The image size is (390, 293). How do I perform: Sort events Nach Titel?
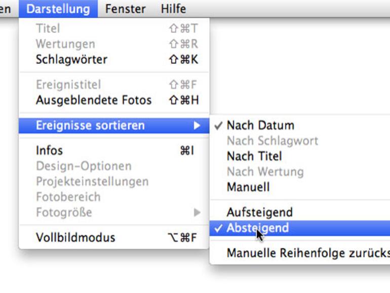[x=254, y=156]
